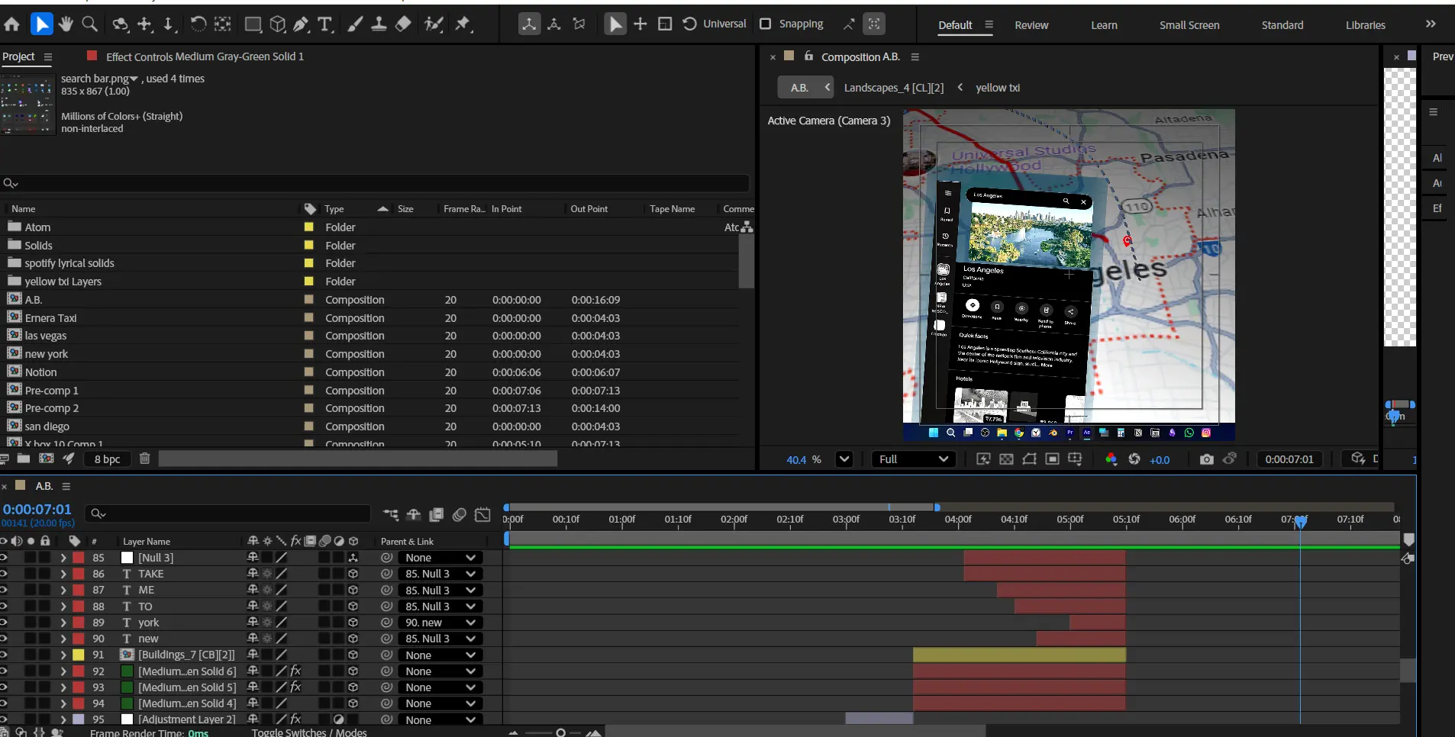Delete selected project item with trash icon
1455x737 pixels.
point(145,459)
